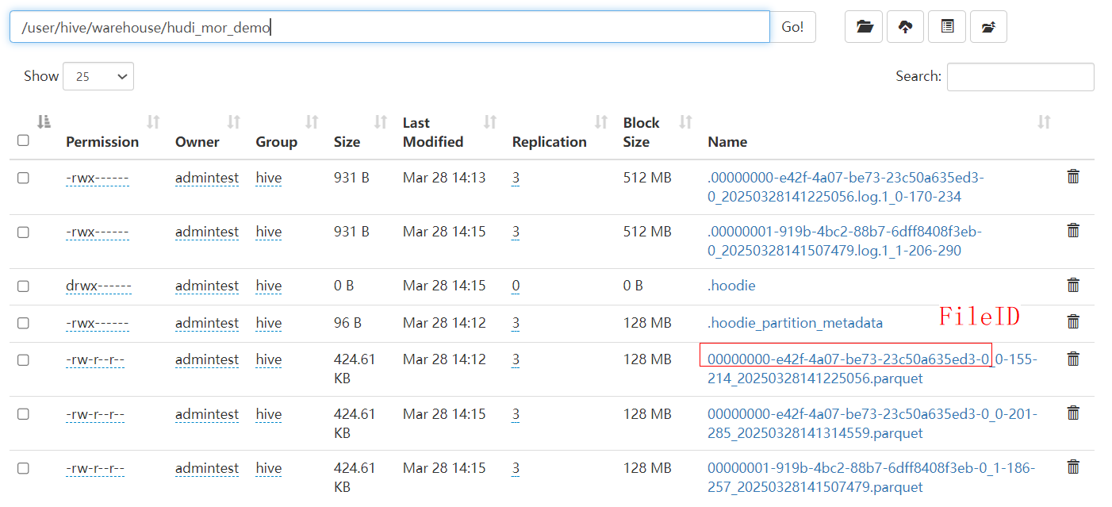Click replication value 3 of .hoodie_partition_metadata
The height and width of the screenshot is (507, 1112).
516,323
